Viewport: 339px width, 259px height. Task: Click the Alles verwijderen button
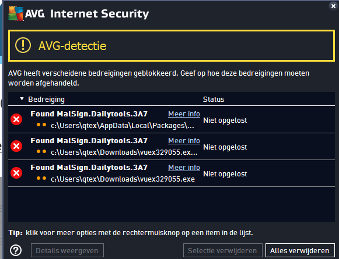click(x=300, y=251)
